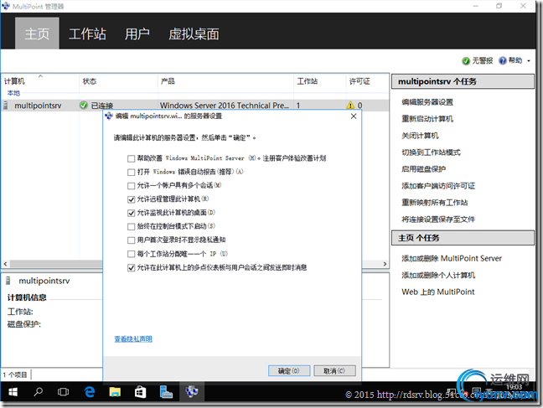Click MultiPoint Manager taskbar icon
The width and height of the screenshot is (543, 408).
point(192,392)
